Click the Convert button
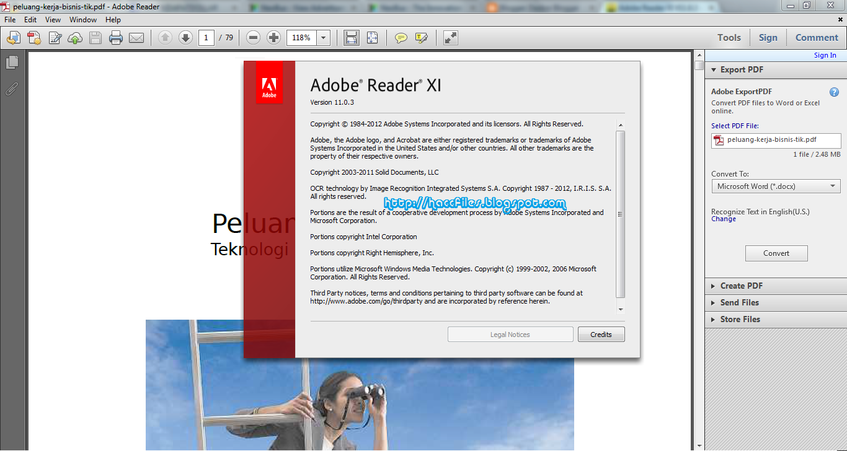Screen dimensions: 847x451 776,253
